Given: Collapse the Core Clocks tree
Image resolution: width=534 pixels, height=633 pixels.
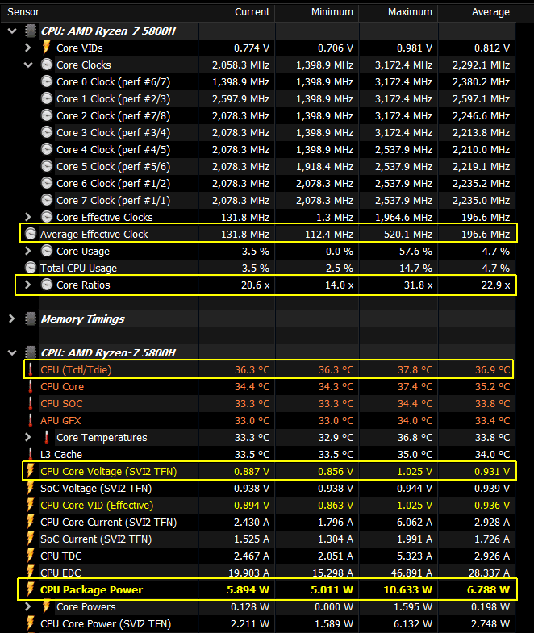Looking at the screenshot, I should 28,65.
